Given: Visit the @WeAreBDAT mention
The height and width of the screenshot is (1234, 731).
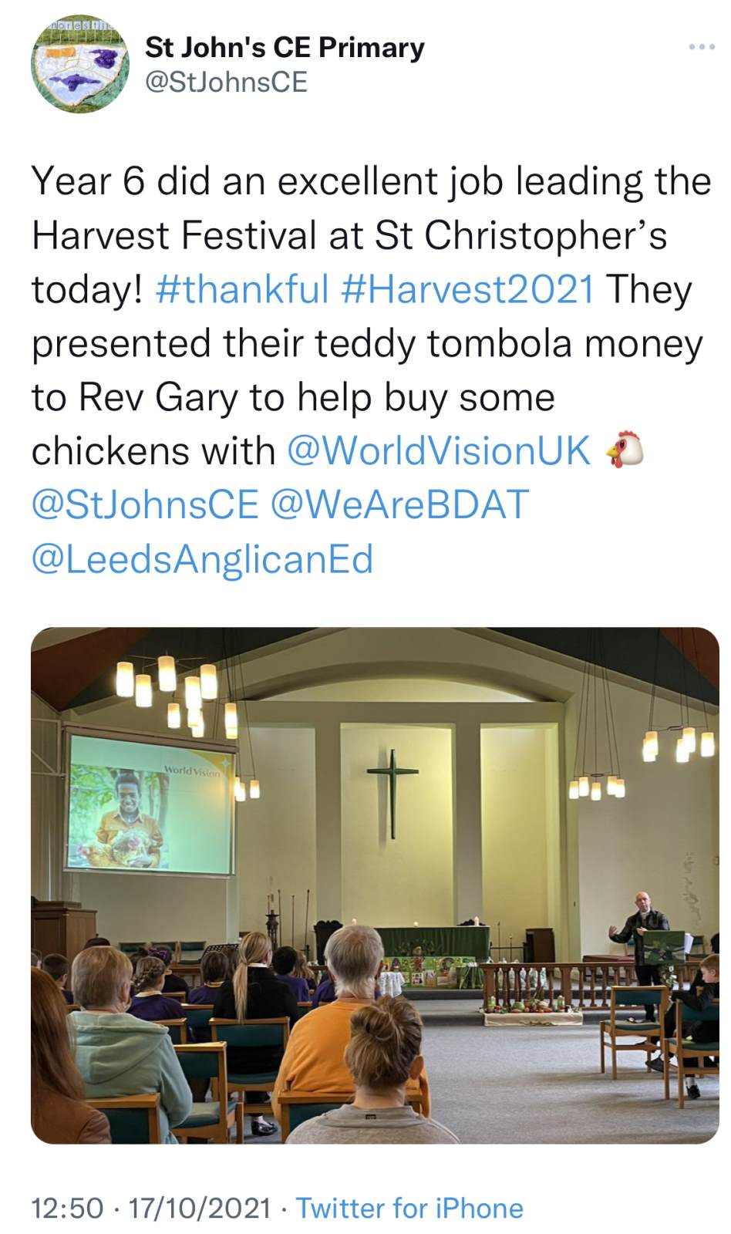Looking at the screenshot, I should (x=399, y=505).
